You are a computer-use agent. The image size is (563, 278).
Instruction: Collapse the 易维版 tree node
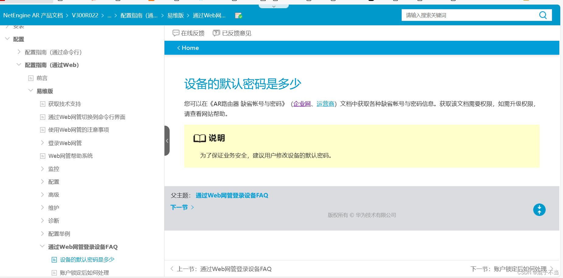tap(31, 90)
